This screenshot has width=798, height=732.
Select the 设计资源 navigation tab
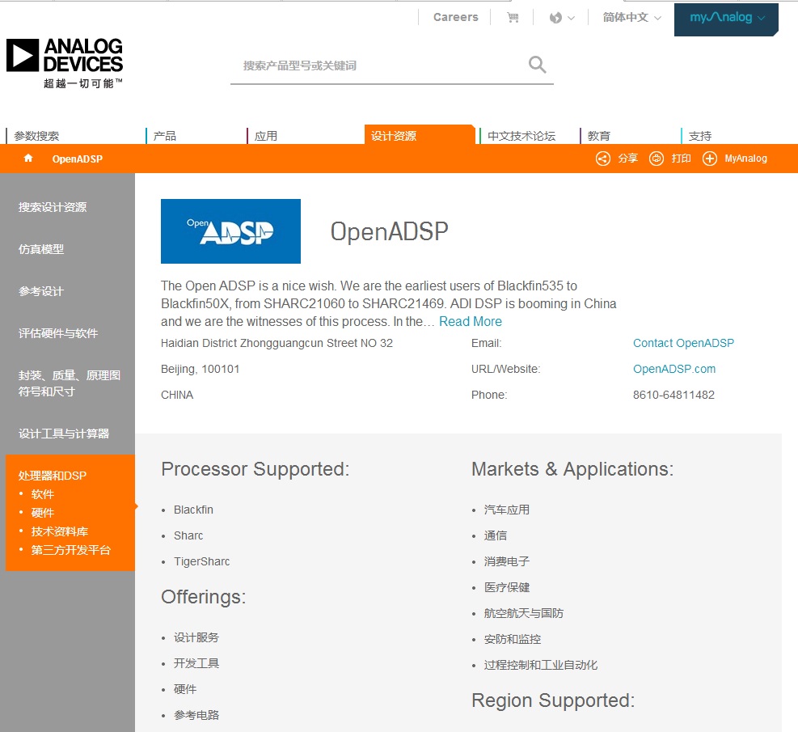point(420,135)
